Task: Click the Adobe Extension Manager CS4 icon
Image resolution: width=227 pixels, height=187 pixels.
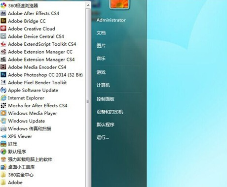Action: coord(3,59)
